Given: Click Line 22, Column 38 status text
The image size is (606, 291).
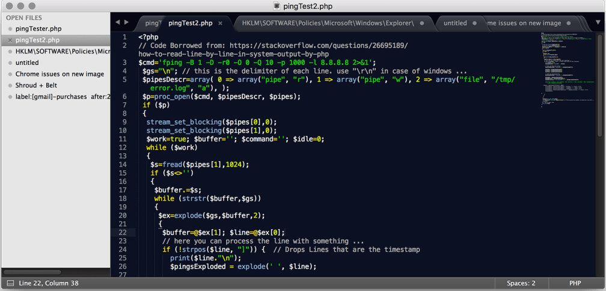Looking at the screenshot, I should 48,283.
